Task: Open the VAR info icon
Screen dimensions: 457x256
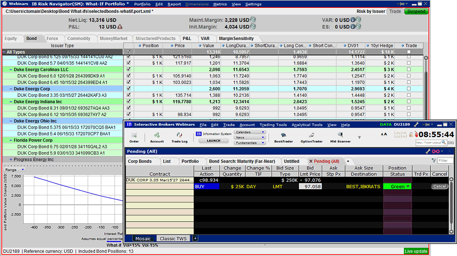Action: pos(353,20)
